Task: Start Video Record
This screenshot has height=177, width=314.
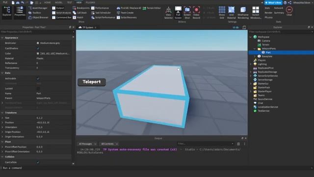Action: click(196, 12)
